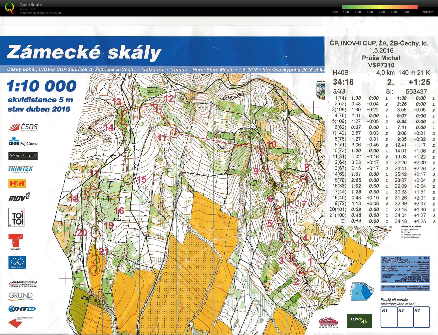Click control number 11 on map
438x335 pixels.
click(x=162, y=137)
